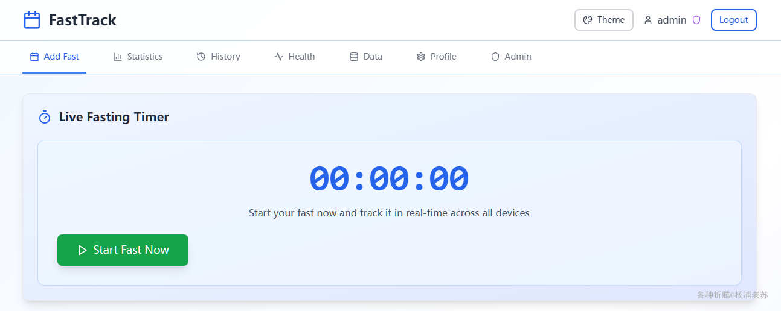Click the FastTrack app title
781x311 pixels.
(x=82, y=20)
